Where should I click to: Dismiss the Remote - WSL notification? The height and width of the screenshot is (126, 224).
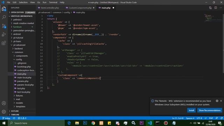[x=221, y=101]
